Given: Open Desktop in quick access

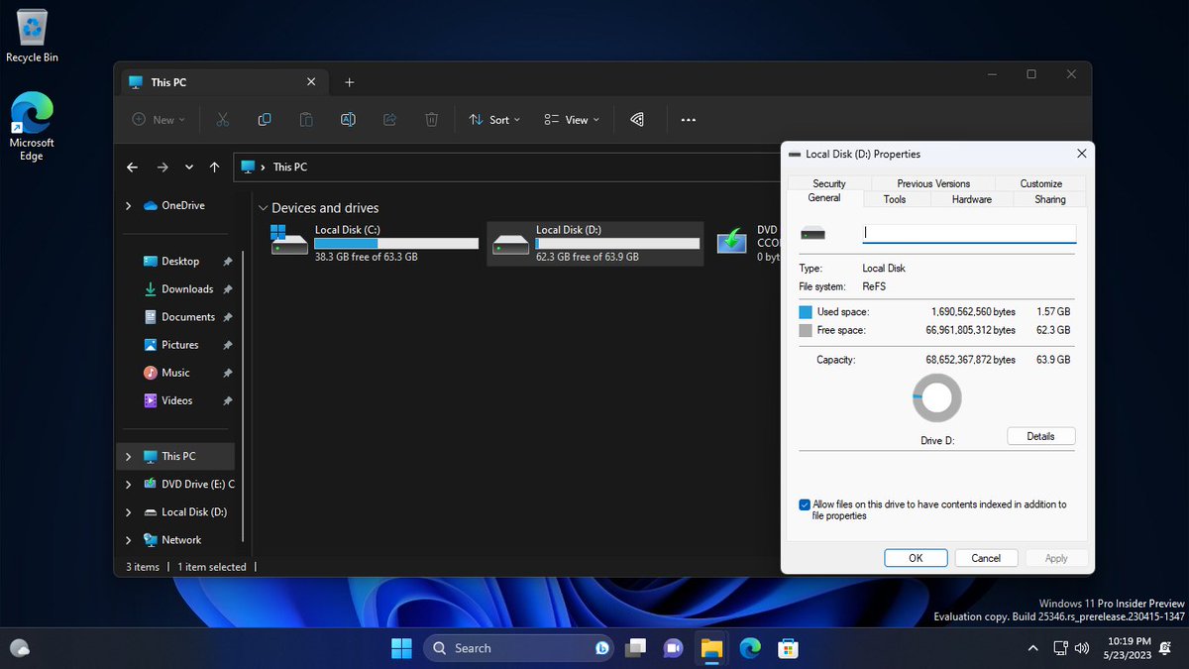Looking at the screenshot, I should point(180,262).
